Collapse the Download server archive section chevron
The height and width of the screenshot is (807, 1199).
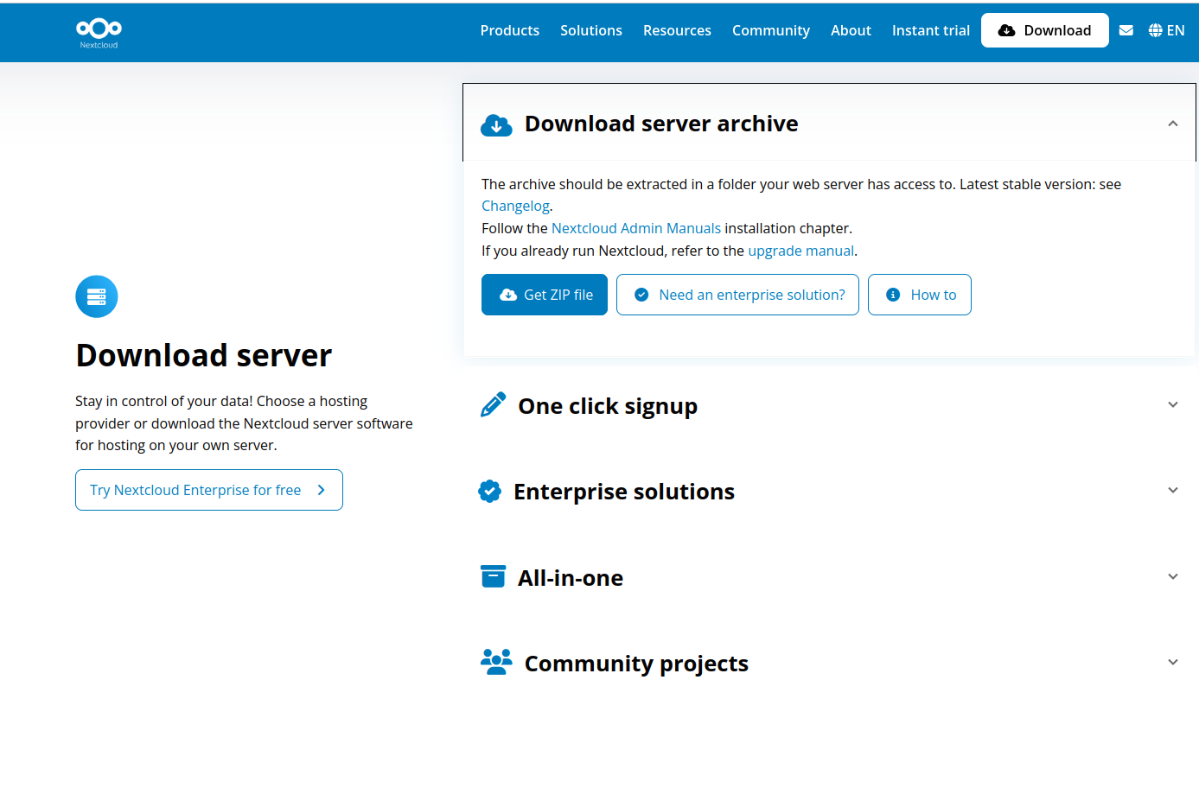point(1173,124)
